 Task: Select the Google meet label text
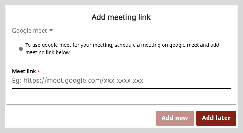(29, 31)
